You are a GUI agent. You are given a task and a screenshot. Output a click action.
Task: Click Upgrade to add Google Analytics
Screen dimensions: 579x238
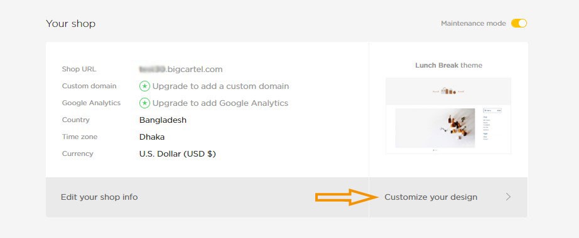220,103
